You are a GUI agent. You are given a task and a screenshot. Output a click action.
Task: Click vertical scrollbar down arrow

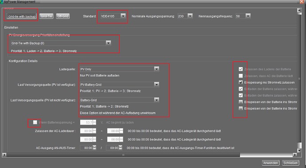point(299,150)
